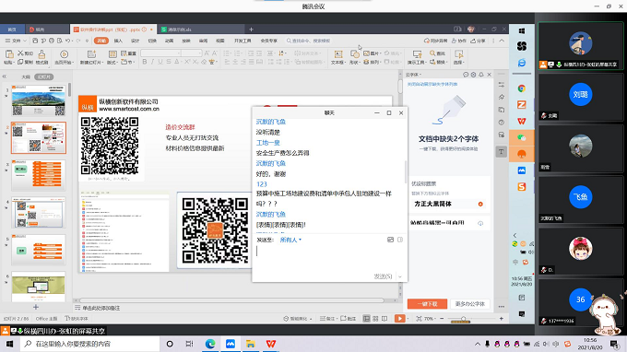Open the font size dropdown

click(192, 53)
